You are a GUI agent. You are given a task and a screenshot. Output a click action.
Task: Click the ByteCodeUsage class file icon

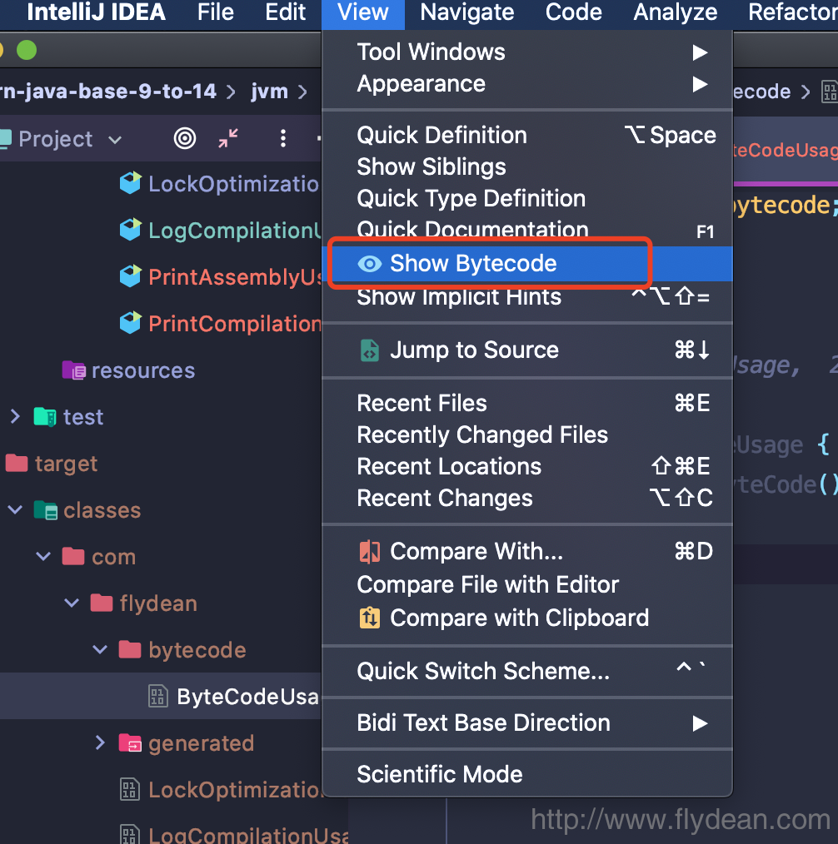(157, 697)
